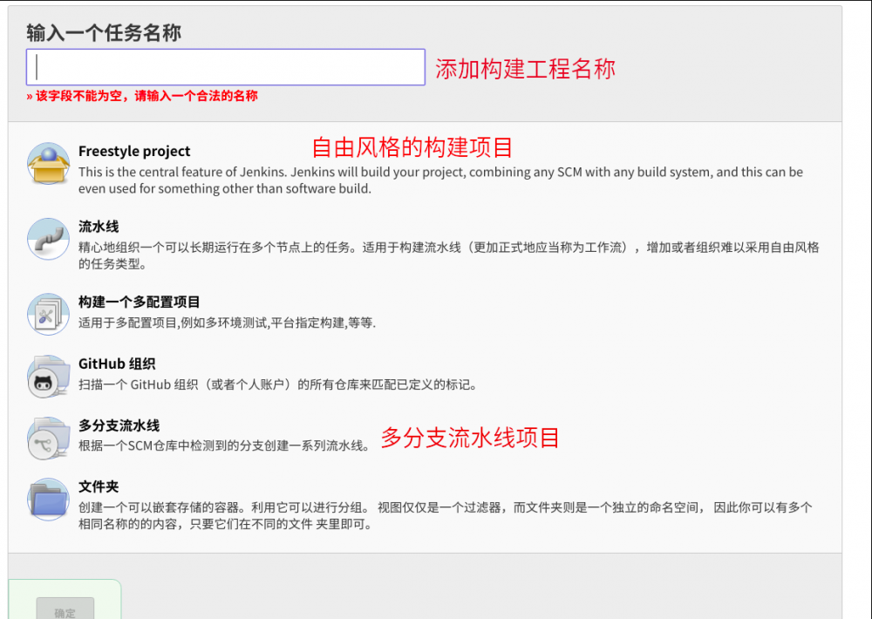
Task: Select the GitHub 组织 project type
Action: (x=116, y=362)
